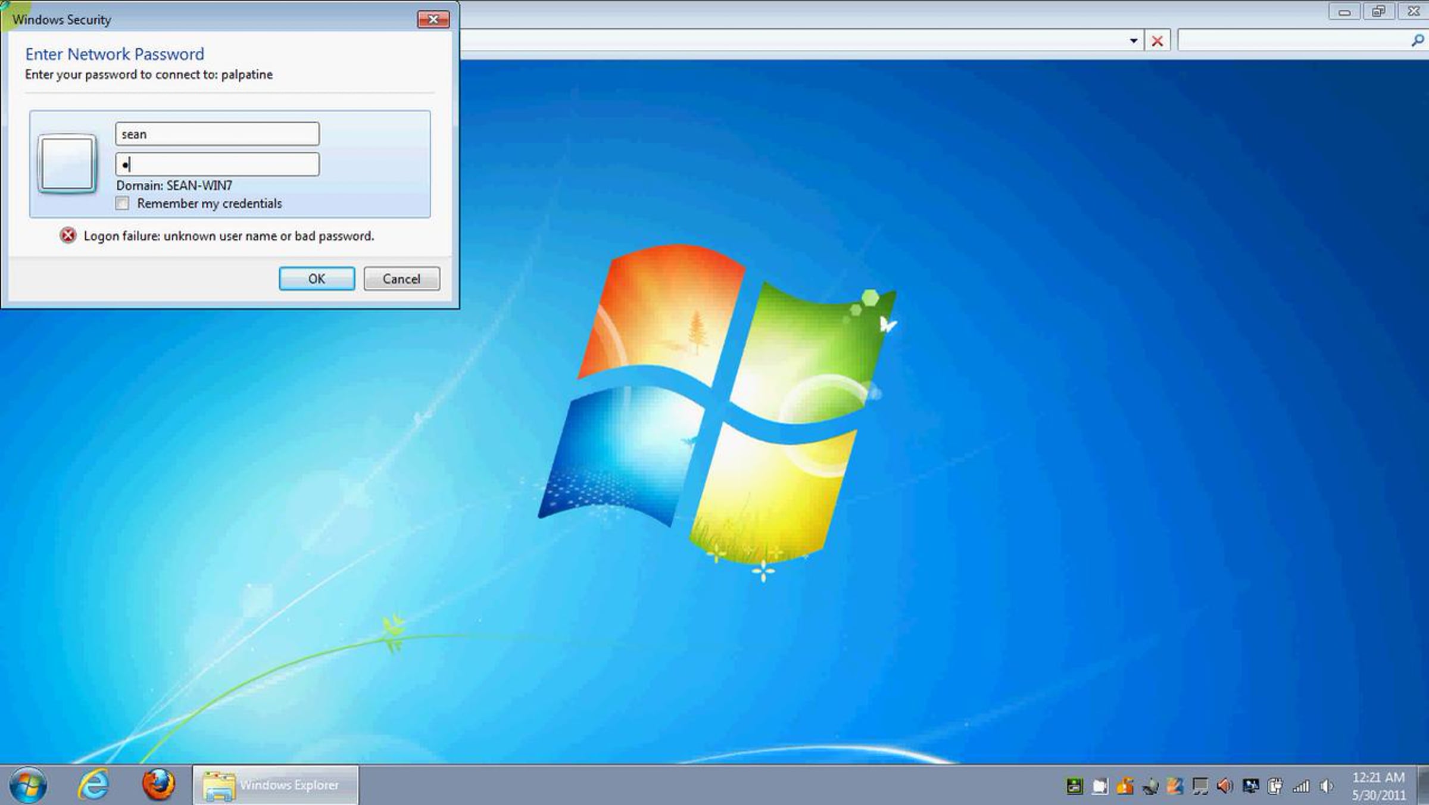Cancel the network password dialog

401,279
